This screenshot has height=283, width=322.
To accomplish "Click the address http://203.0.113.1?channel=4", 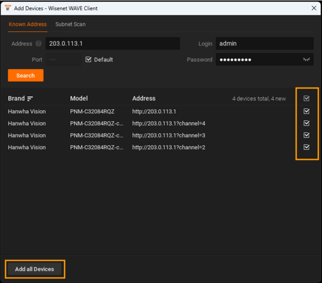I will click(x=168, y=124).
